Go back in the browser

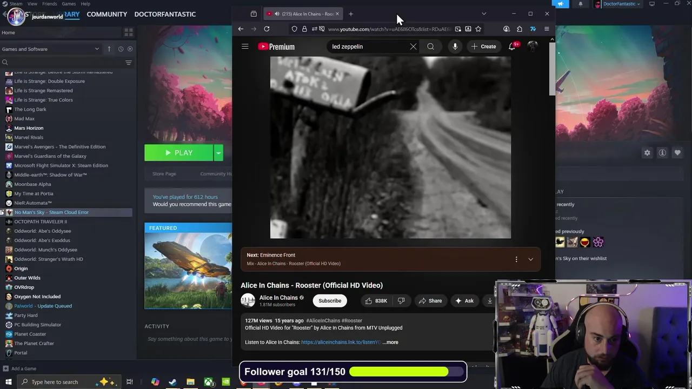(x=241, y=29)
